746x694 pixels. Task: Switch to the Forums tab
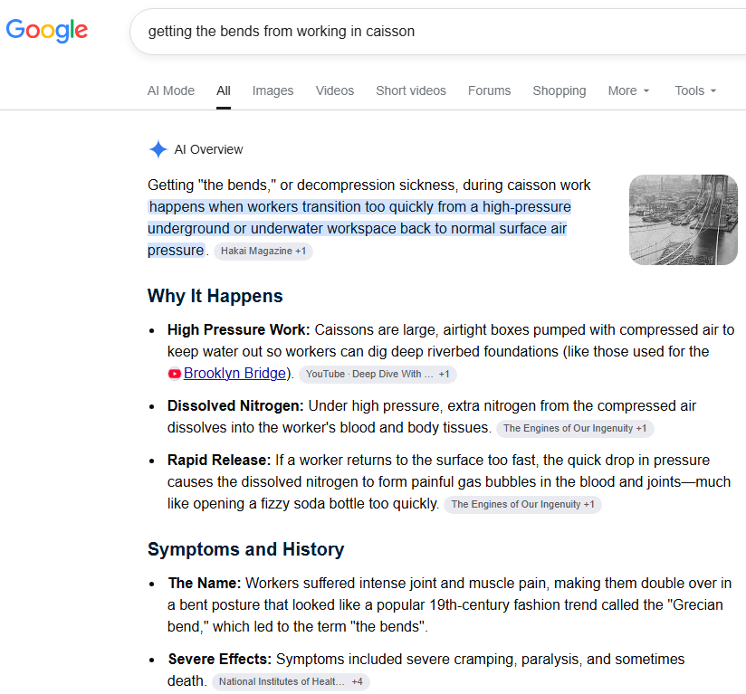pyautogui.click(x=489, y=90)
